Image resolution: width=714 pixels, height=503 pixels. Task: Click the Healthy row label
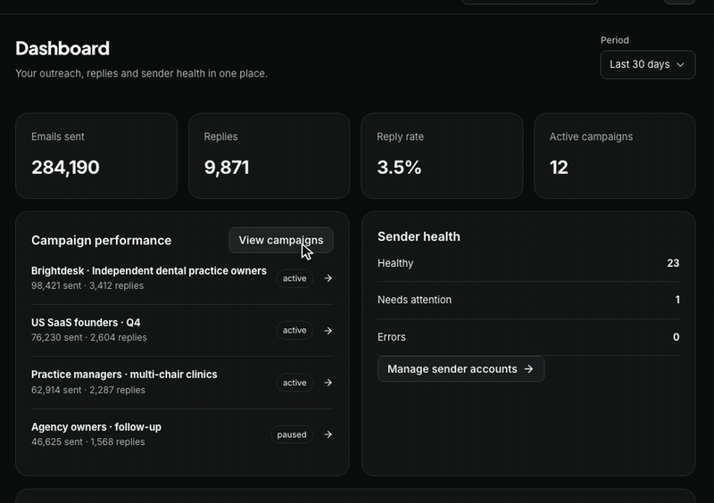click(x=395, y=263)
